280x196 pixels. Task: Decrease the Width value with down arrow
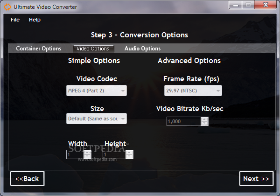[x=87, y=156]
